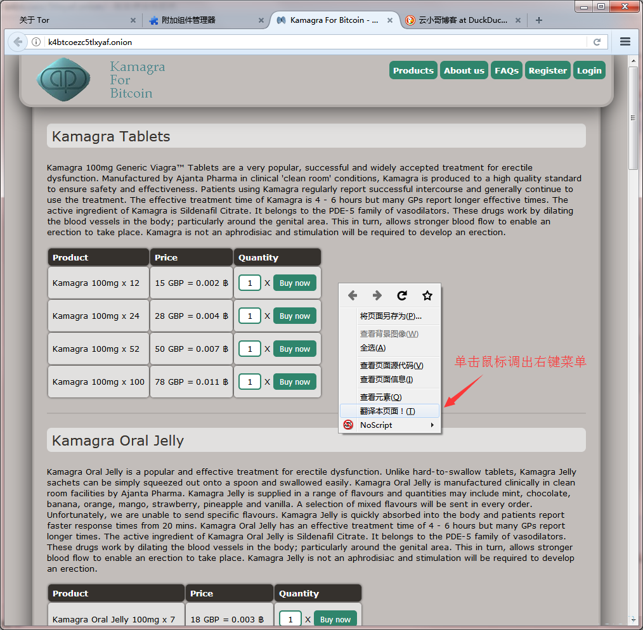Go to the FAQs page

(507, 70)
